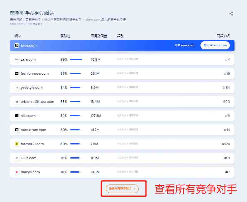The height and width of the screenshot is (202, 247).
Task: Click the lulus.com favicon
Action: click(x=17, y=158)
